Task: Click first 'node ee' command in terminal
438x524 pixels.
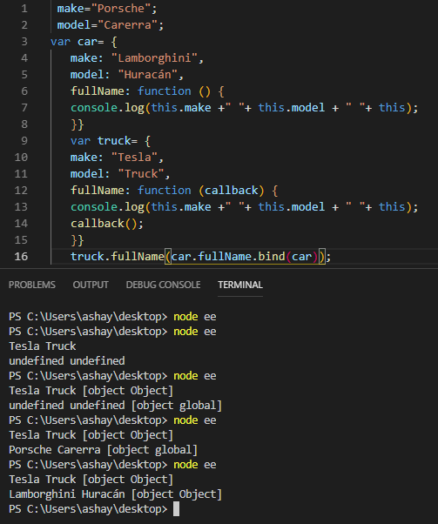Action: click(194, 317)
